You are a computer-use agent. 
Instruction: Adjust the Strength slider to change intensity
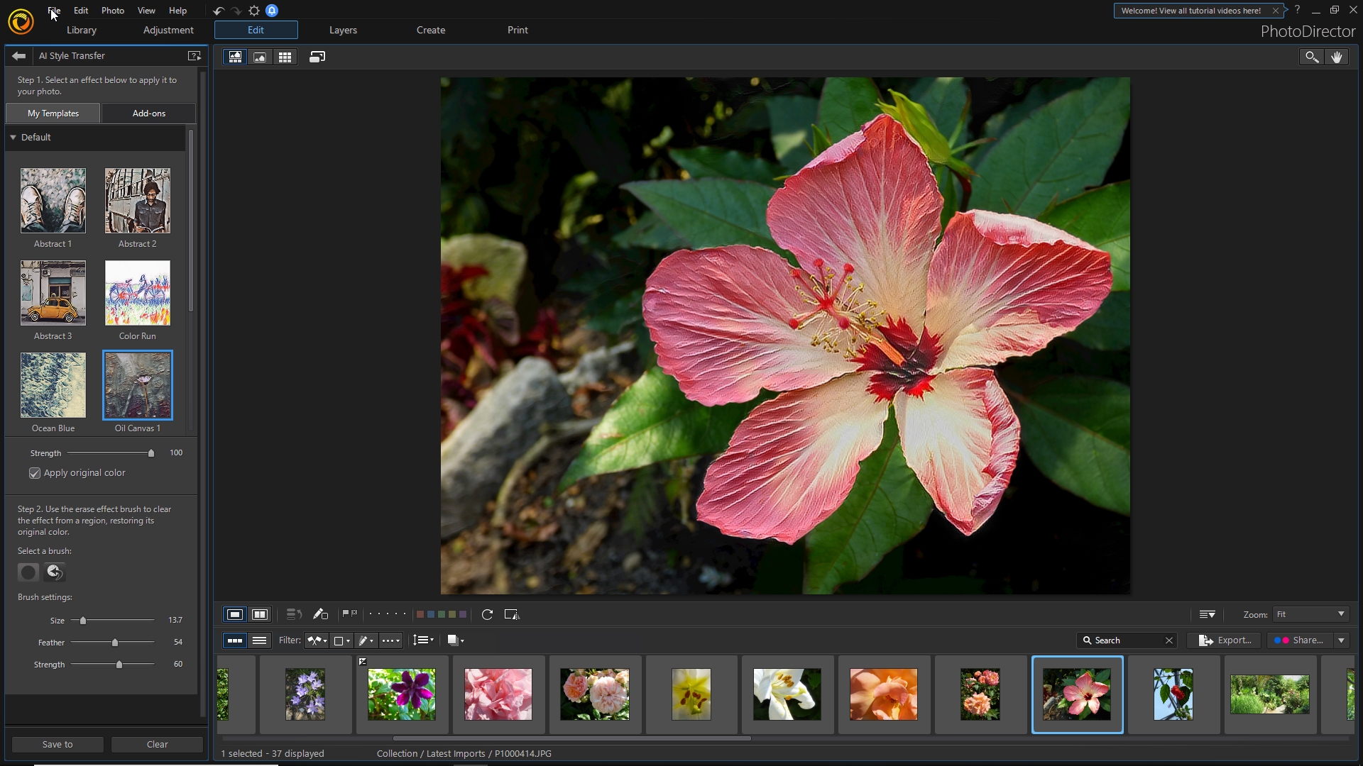[150, 452]
